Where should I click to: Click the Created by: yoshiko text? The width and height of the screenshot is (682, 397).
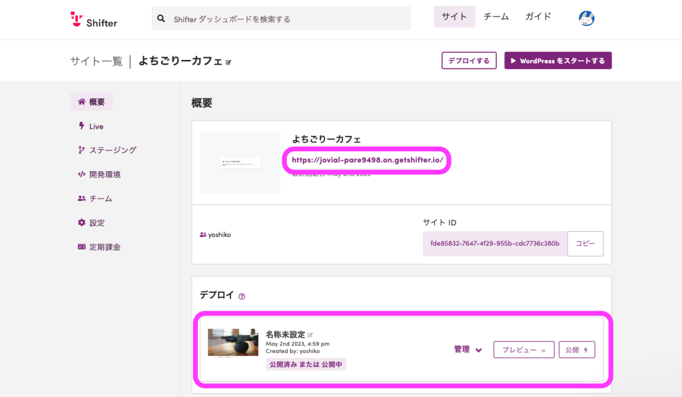(293, 351)
